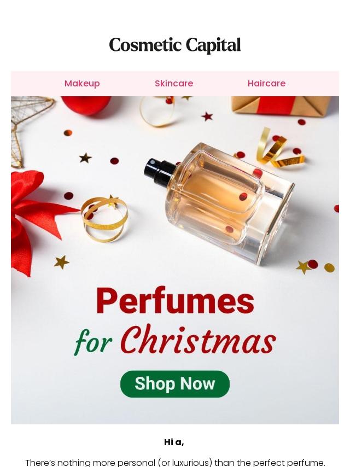Select the Haircare navigation link

click(266, 83)
